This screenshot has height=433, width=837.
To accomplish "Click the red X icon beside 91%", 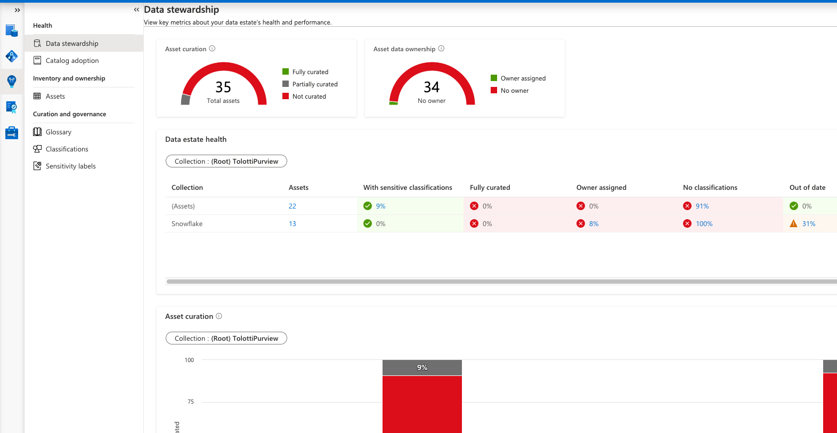I will (x=687, y=206).
